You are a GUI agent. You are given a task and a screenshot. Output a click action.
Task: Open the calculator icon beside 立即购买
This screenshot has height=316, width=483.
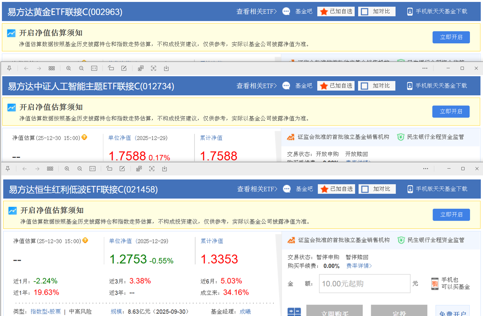(294, 312)
